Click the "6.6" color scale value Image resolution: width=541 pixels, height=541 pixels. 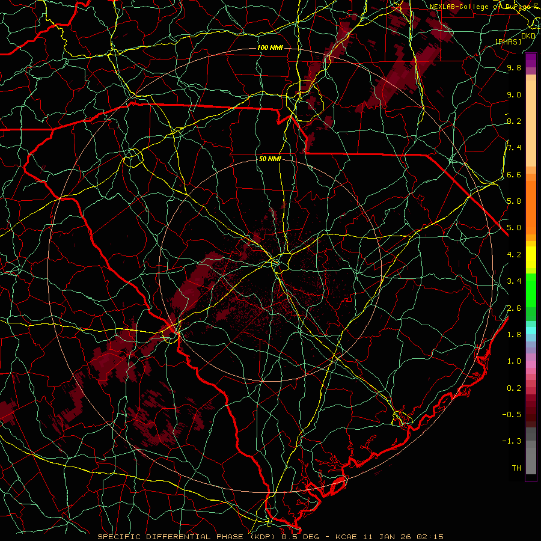514,174
